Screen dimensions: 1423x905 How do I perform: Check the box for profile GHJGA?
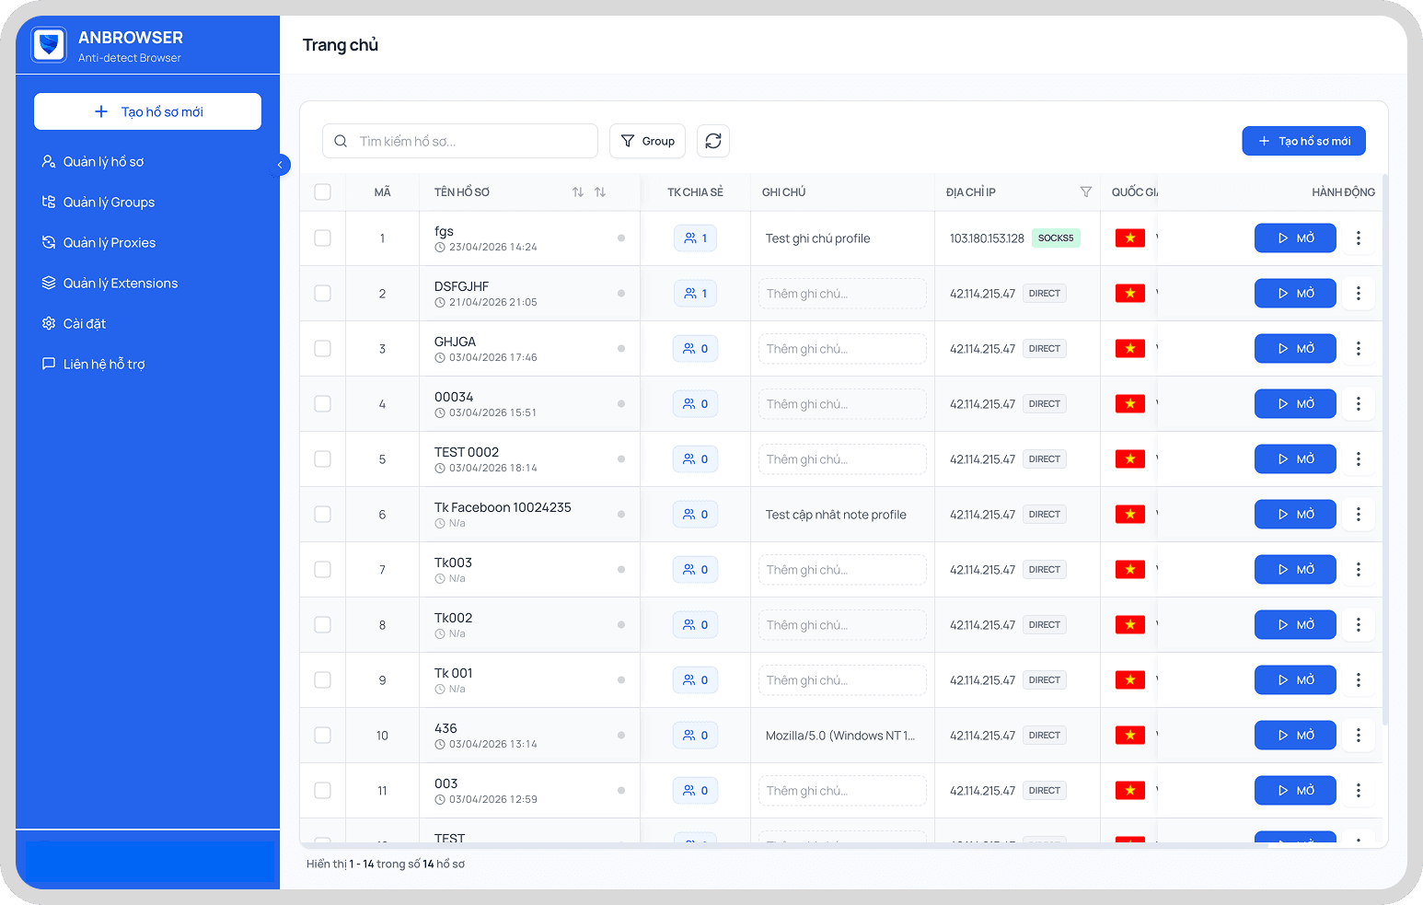[x=322, y=349]
